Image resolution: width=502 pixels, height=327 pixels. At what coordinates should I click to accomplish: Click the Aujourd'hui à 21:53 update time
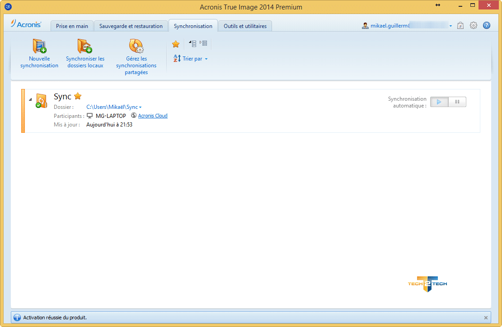(109, 125)
